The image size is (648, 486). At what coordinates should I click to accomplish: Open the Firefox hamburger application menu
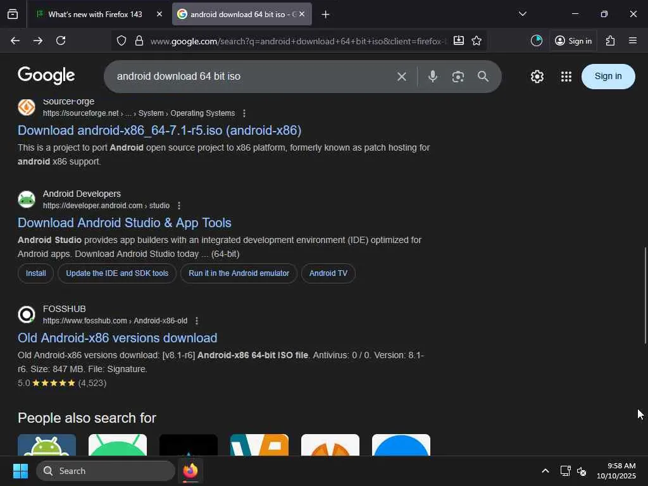click(x=633, y=40)
